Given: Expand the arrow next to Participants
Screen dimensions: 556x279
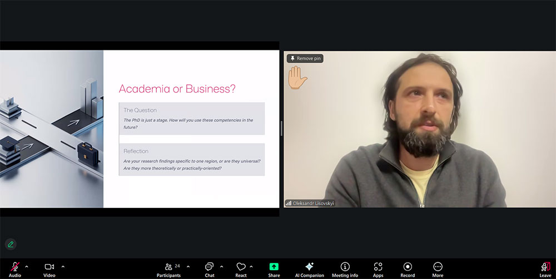Looking at the screenshot, I should click(188, 266).
